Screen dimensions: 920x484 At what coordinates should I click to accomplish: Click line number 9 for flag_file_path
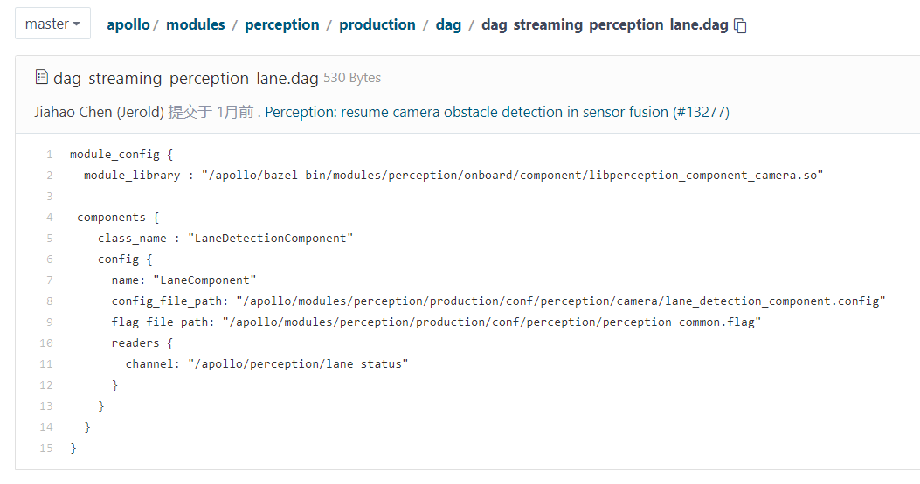[50, 322]
